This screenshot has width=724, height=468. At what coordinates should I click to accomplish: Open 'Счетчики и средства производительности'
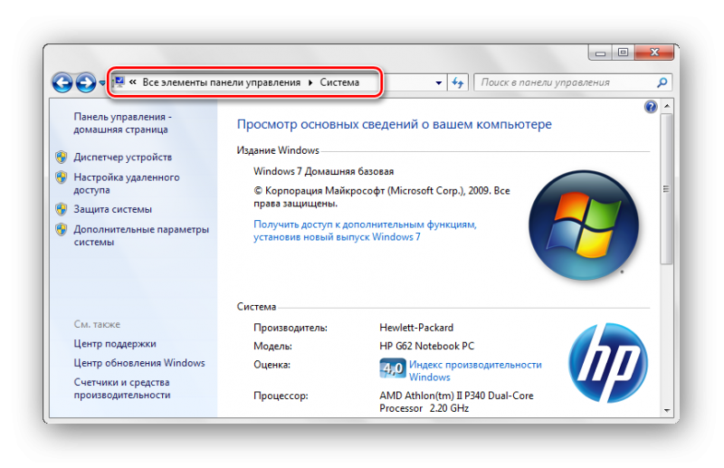(x=122, y=388)
